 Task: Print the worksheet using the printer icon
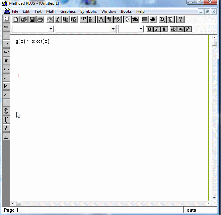(x=40, y=19)
